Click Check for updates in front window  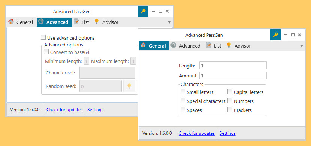click(x=197, y=133)
